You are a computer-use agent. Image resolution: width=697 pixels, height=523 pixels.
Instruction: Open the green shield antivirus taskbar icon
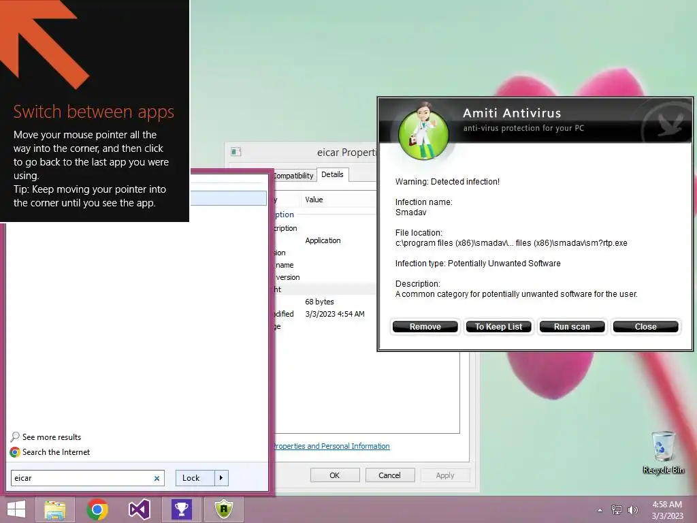click(x=223, y=509)
